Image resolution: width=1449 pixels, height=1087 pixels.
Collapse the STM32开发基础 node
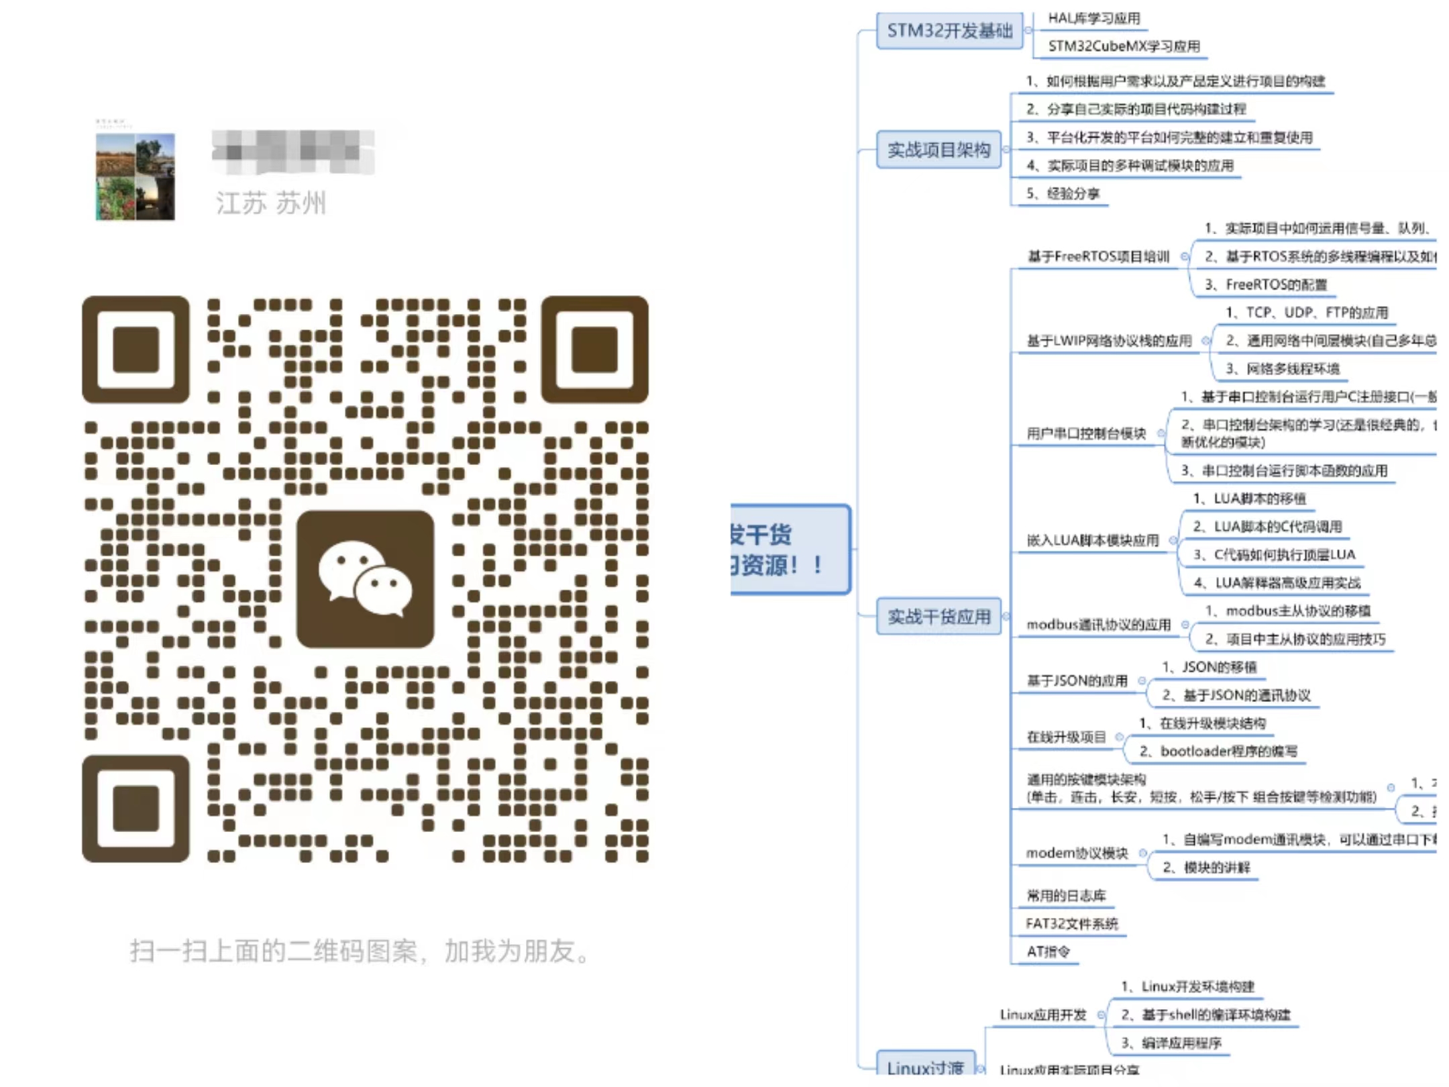(1028, 30)
